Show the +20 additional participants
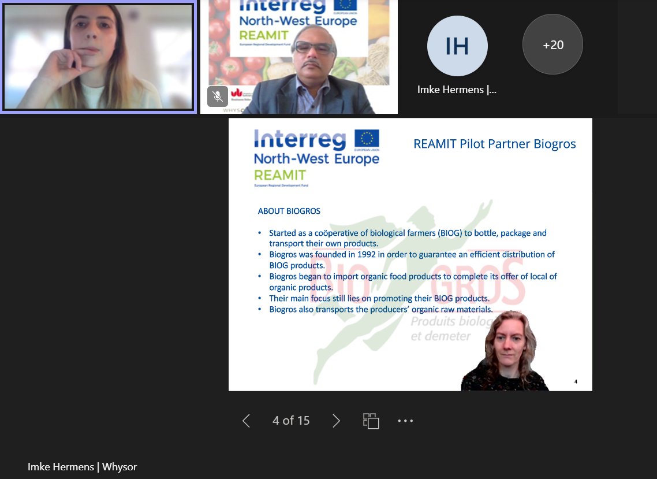Image resolution: width=657 pixels, height=479 pixels. click(553, 44)
